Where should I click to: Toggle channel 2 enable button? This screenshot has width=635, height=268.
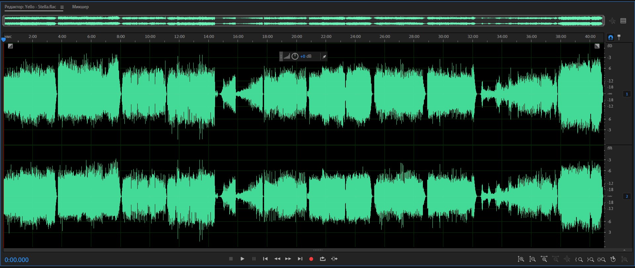click(x=627, y=196)
